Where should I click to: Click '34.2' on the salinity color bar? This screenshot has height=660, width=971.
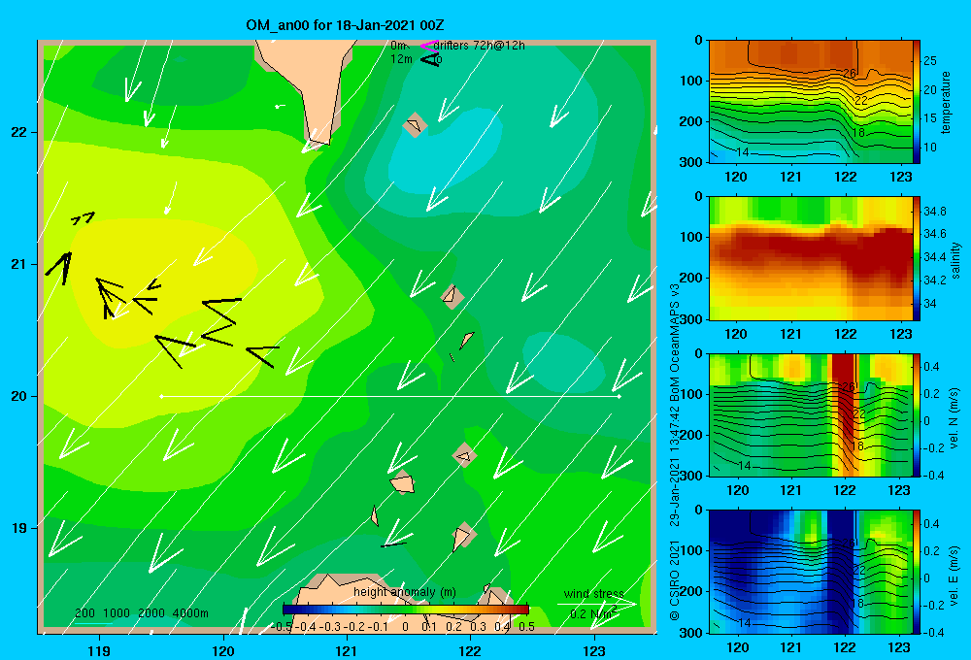click(935, 280)
